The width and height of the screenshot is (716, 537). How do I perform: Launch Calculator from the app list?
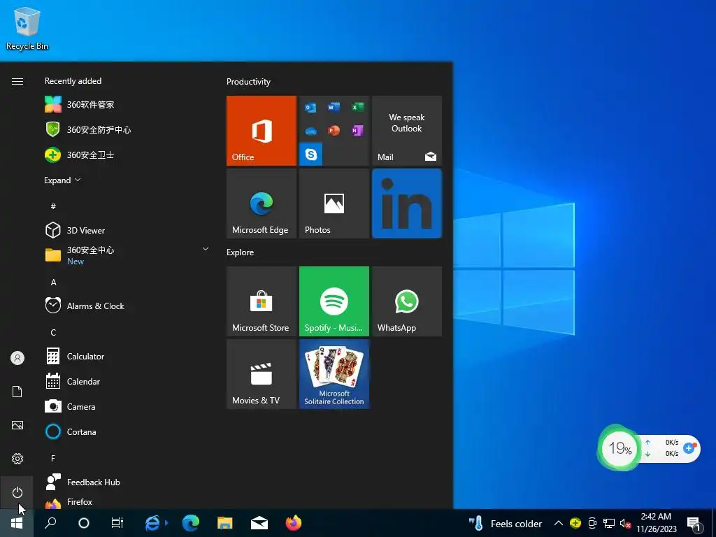[x=127, y=356]
